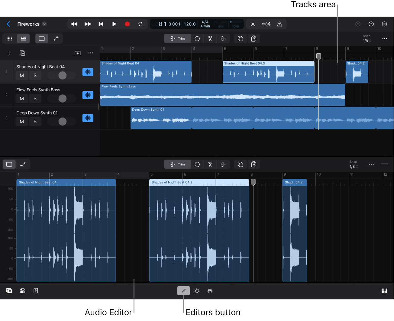Image resolution: width=394 pixels, height=321 pixels.
Task: Solo the Flow Feels Synth Bass track
Action: coord(35,98)
